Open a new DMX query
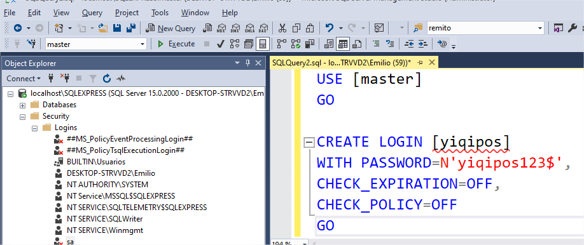Viewport: 584px width, 245px height. (x=235, y=29)
